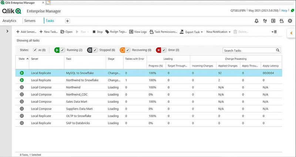Click stopped state icon of SAP to Databricks

22,123
